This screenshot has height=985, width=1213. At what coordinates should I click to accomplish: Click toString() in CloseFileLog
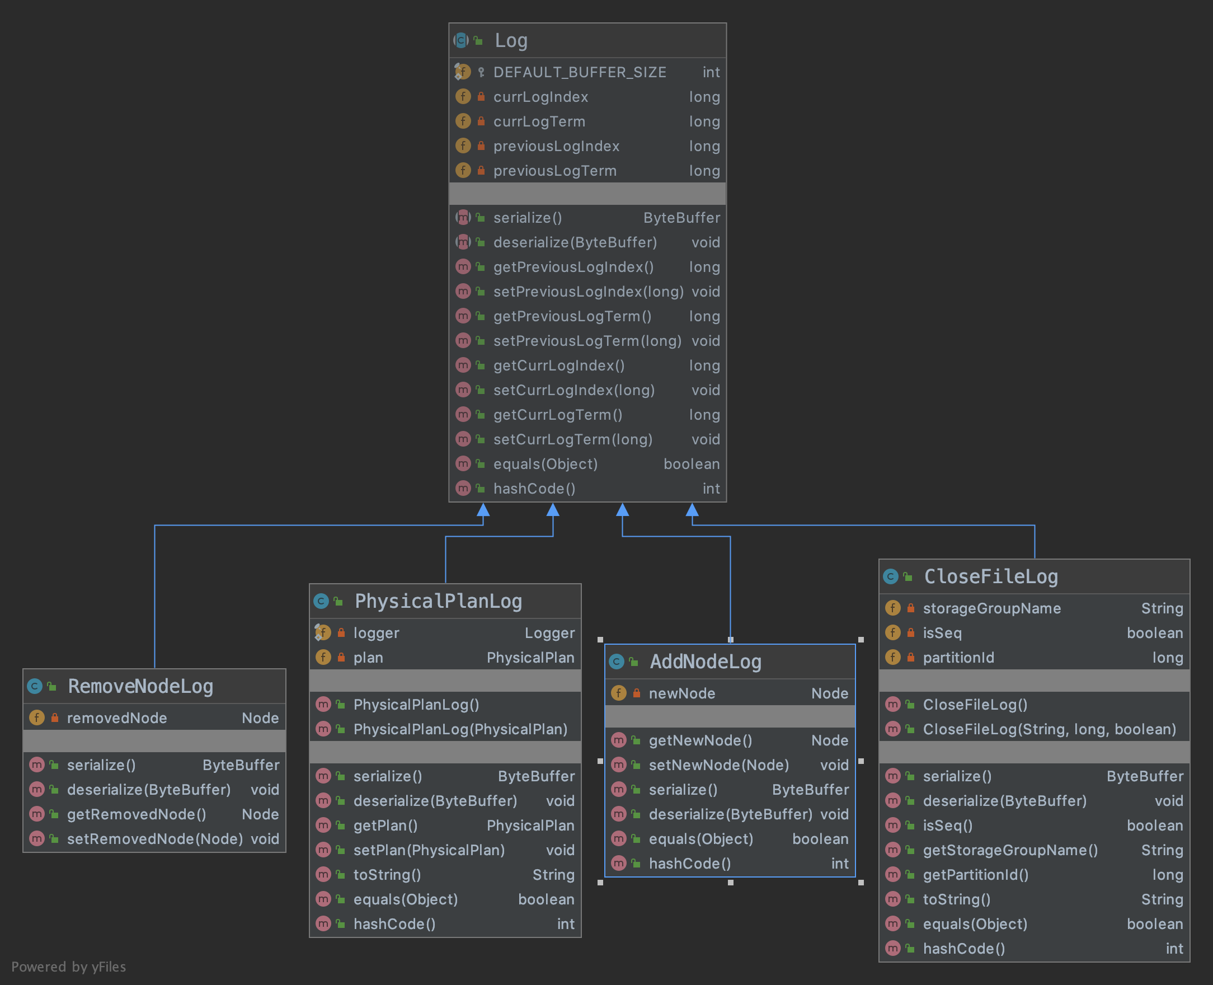pos(1035,899)
